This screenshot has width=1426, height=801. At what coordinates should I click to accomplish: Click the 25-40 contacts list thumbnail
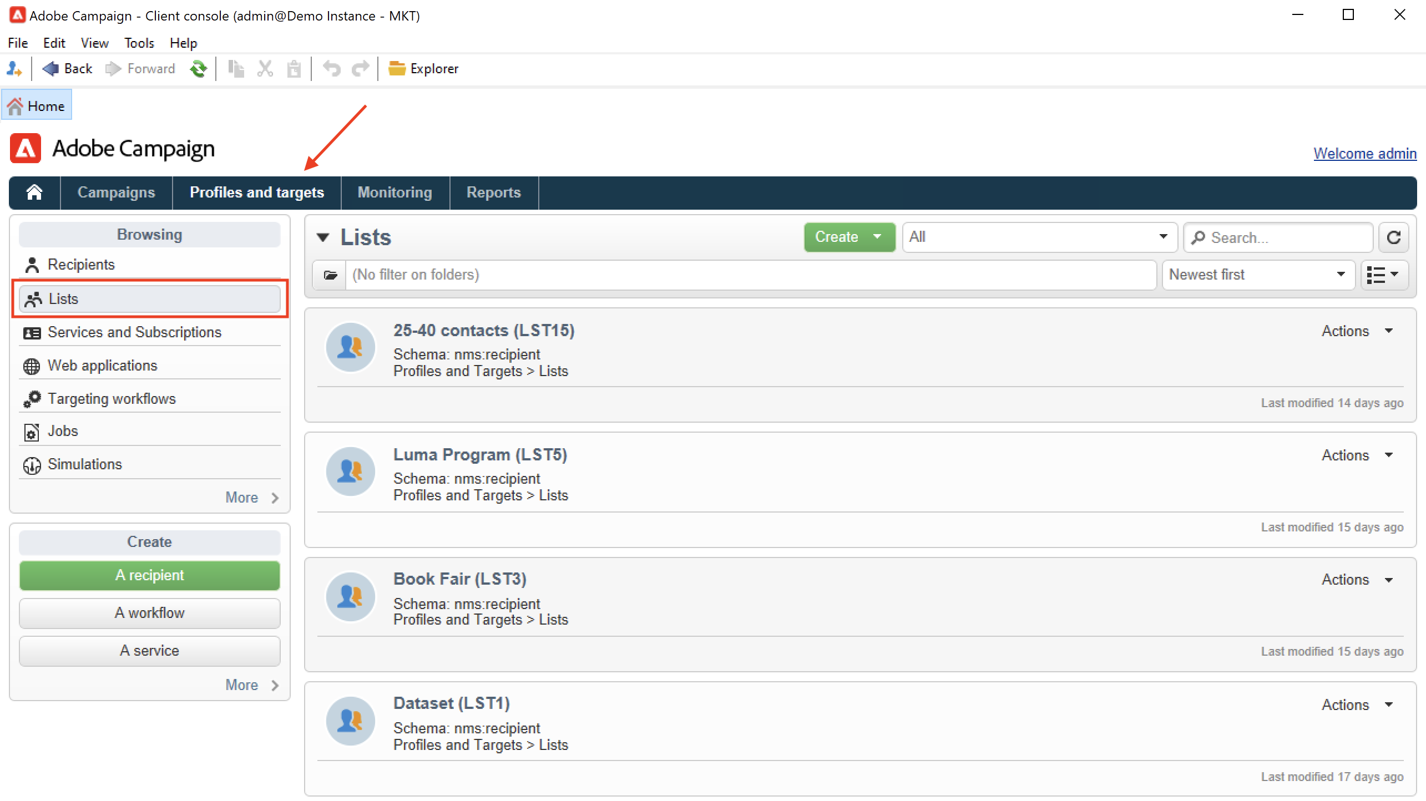(x=351, y=347)
